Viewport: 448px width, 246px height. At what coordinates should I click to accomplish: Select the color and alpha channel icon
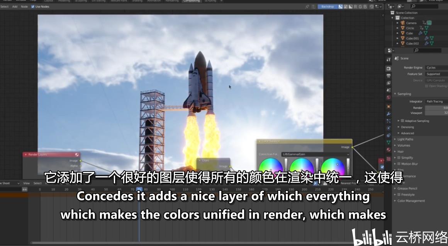pyautogui.click(x=341, y=7)
